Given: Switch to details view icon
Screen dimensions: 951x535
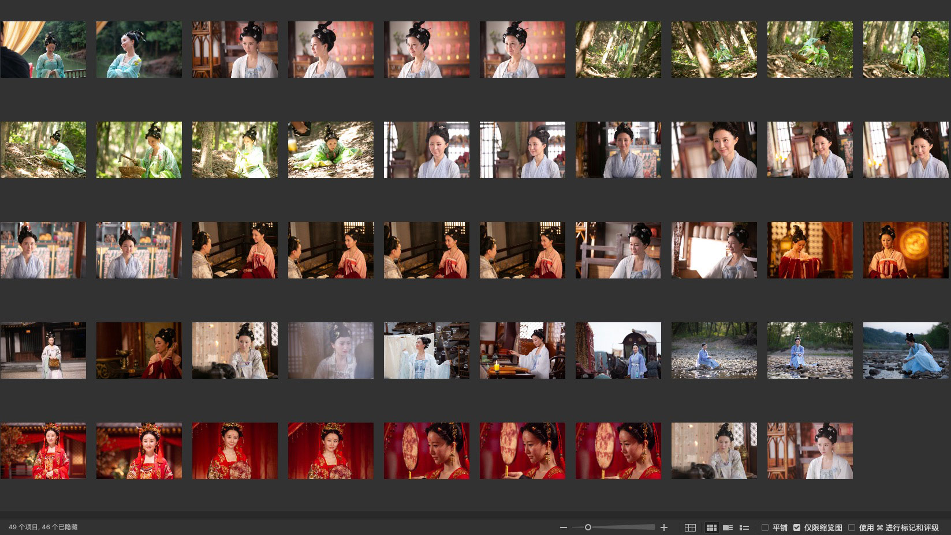Looking at the screenshot, I should click(x=728, y=528).
